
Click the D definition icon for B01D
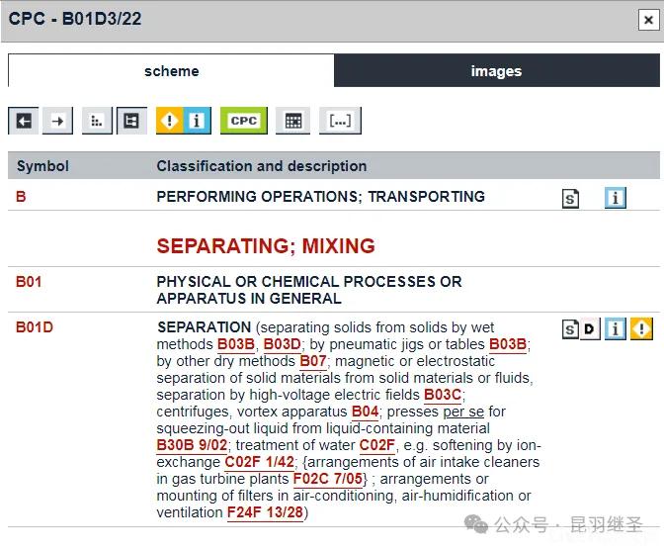point(590,328)
